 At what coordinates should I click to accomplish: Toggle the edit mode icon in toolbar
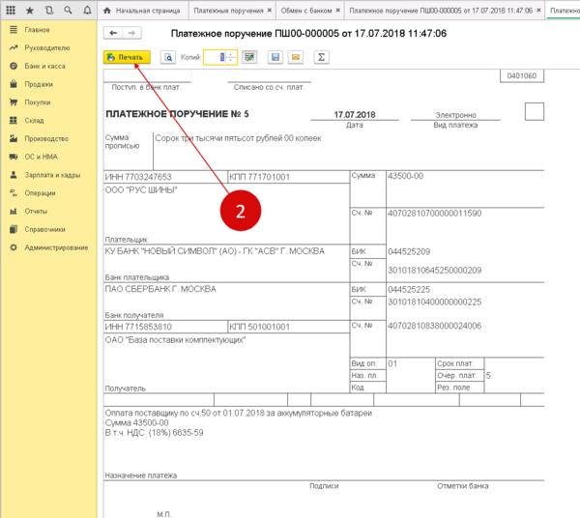pyautogui.click(x=249, y=57)
